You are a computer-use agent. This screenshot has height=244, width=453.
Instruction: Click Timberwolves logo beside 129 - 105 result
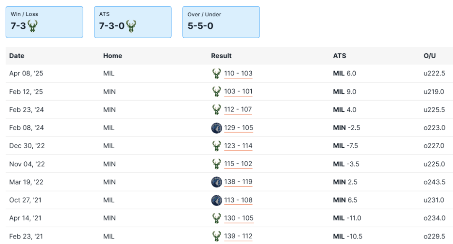coord(216,128)
